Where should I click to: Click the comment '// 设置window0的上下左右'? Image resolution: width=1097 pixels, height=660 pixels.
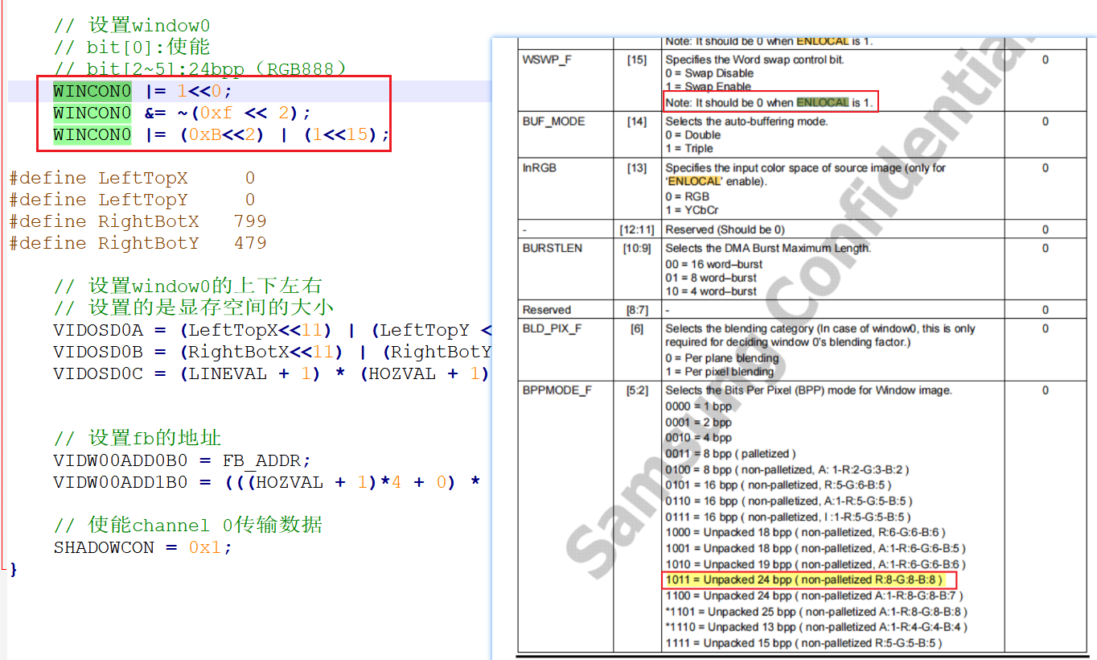click(x=187, y=286)
